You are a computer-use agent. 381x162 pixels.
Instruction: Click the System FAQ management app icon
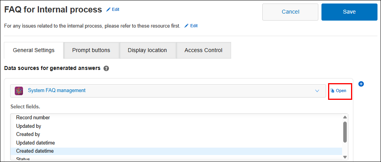pyautogui.click(x=19, y=91)
